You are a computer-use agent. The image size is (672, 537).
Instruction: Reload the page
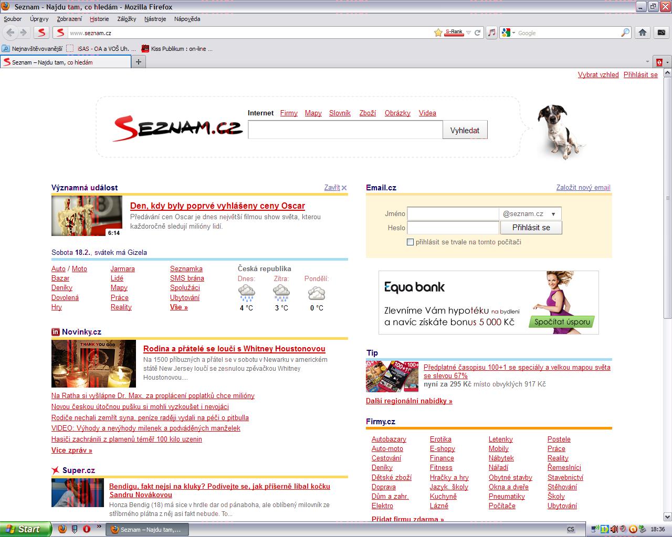pos(478,33)
